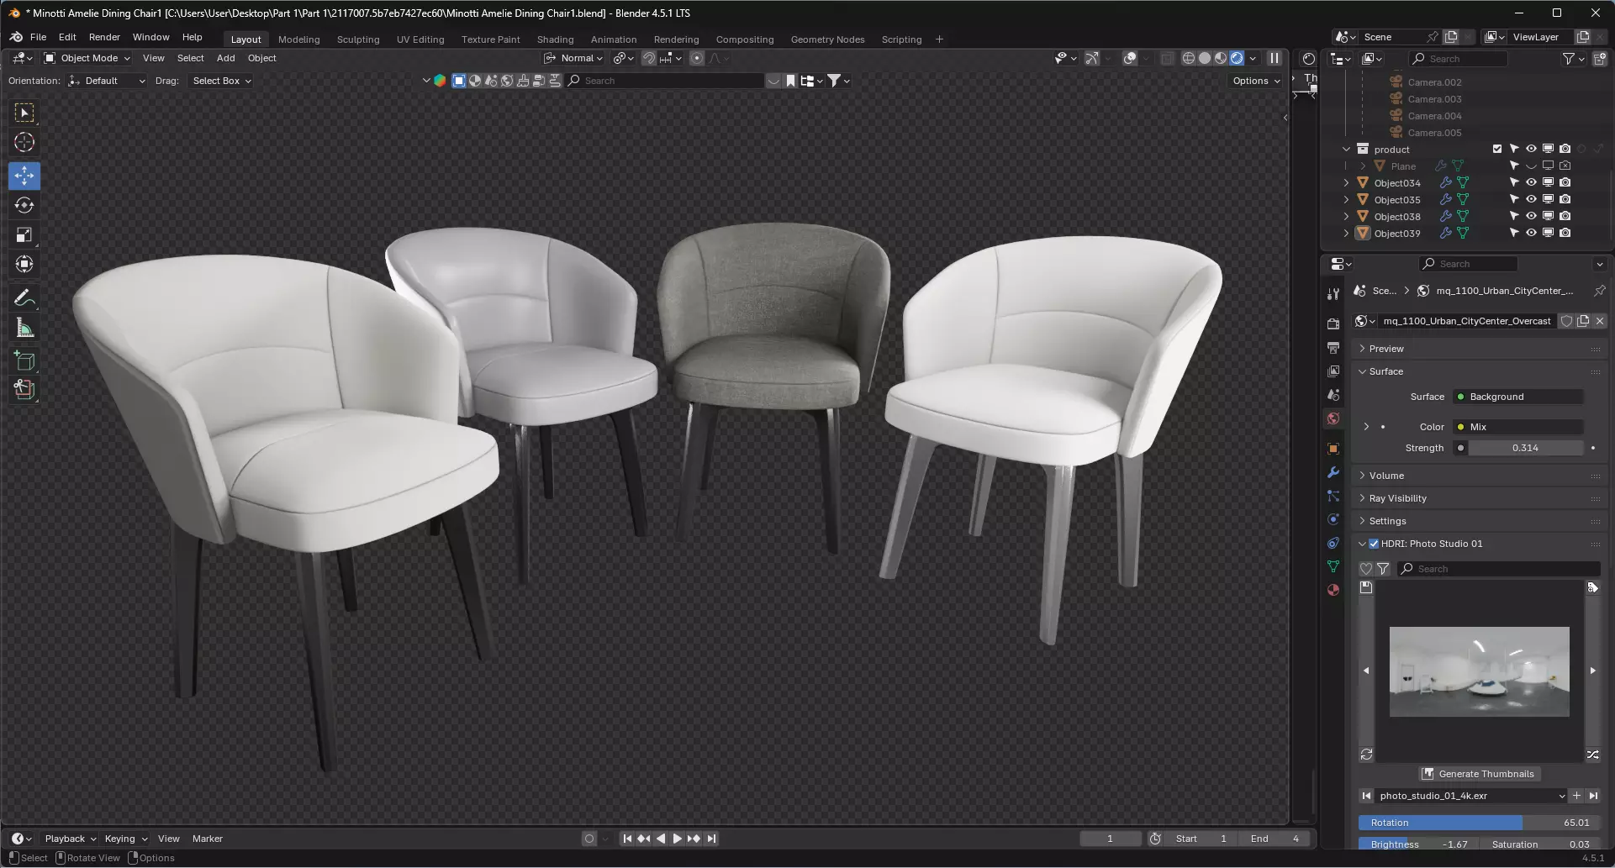1615x868 pixels.
Task: Open the Modifier properties tab
Action: (1333, 472)
